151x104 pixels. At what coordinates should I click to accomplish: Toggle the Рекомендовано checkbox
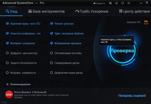pyautogui.click(x=7, y=84)
